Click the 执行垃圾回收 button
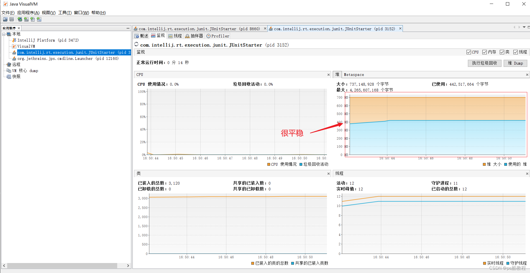 [485, 63]
